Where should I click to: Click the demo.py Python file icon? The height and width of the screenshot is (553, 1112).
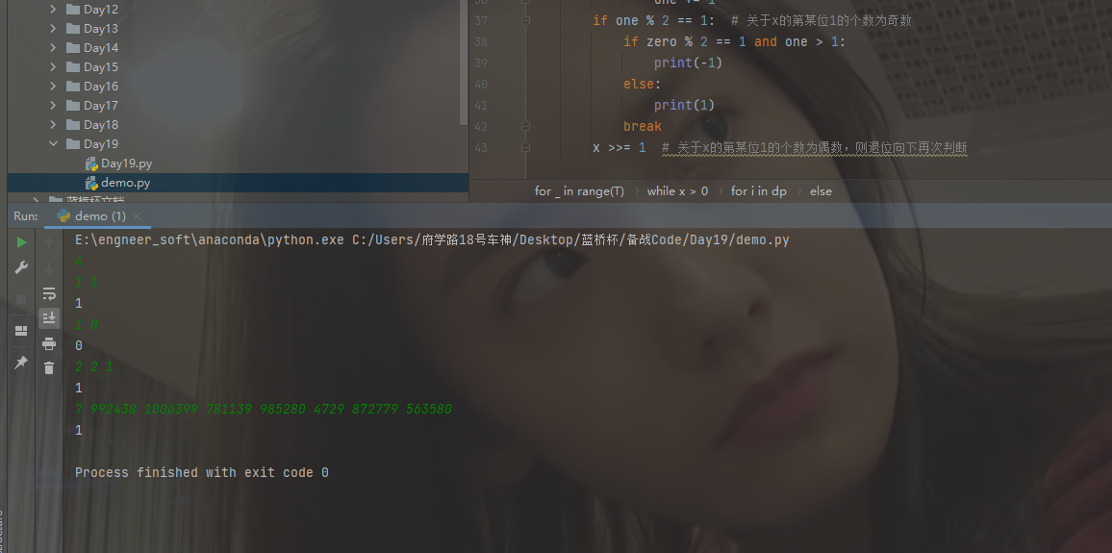pos(91,183)
